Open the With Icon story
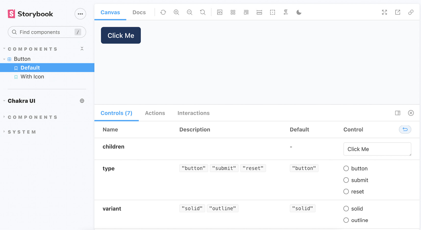This screenshot has height=230, width=421. 32,76
